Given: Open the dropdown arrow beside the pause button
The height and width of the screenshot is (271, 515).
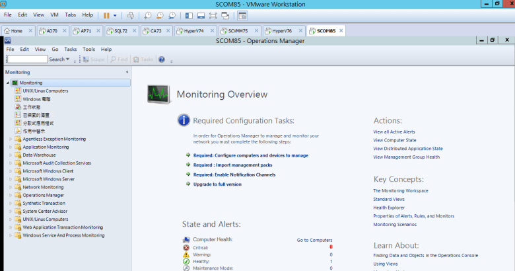Looking at the screenshot, I should pyautogui.click(x=116, y=15).
